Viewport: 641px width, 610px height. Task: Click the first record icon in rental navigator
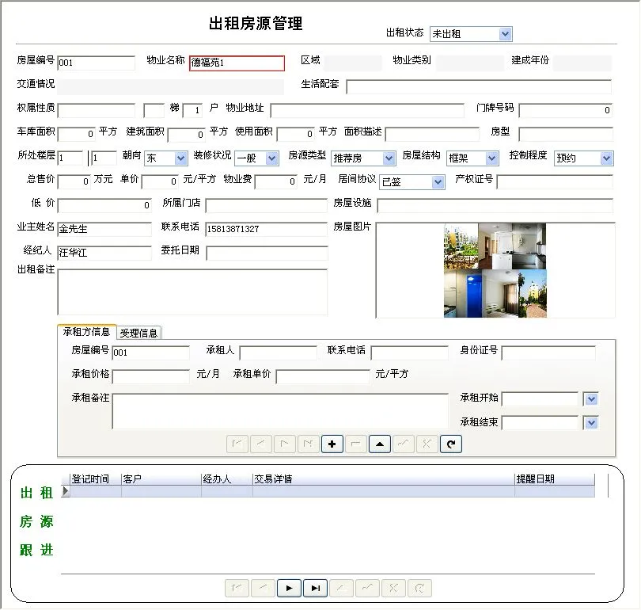click(x=237, y=444)
